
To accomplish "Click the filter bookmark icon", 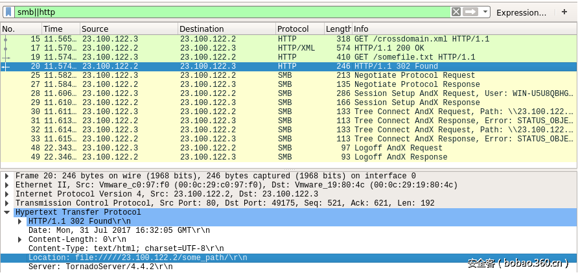I will 8,12.
